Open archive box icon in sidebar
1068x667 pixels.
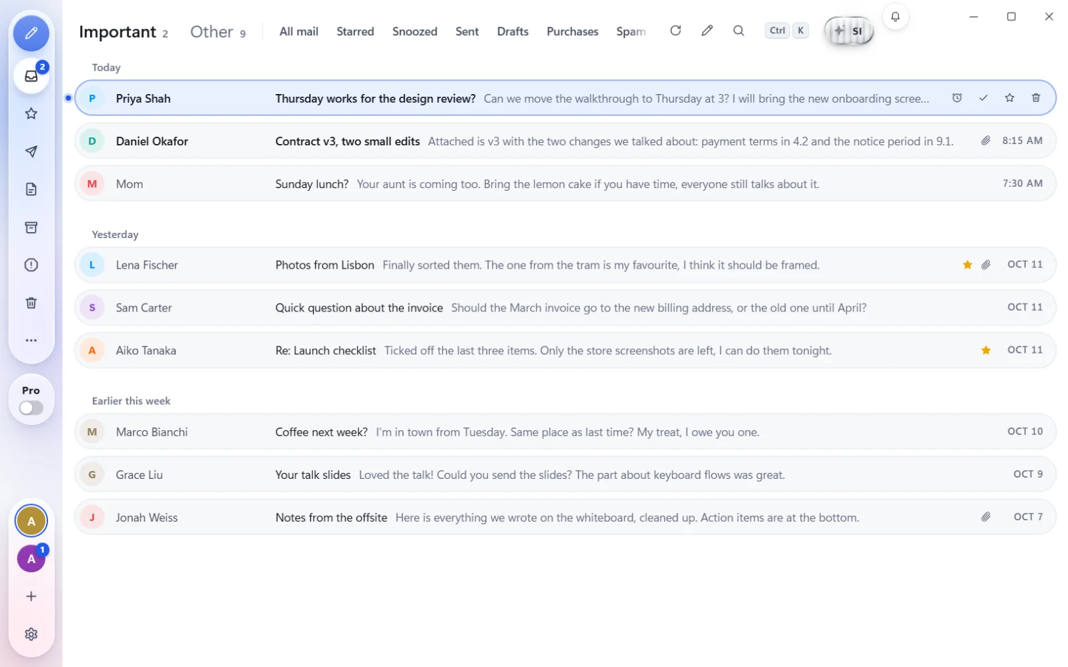pos(31,227)
